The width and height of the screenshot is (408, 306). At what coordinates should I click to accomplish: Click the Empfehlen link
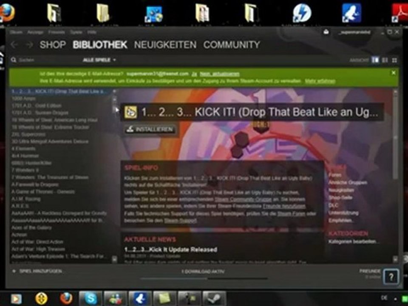(x=340, y=221)
